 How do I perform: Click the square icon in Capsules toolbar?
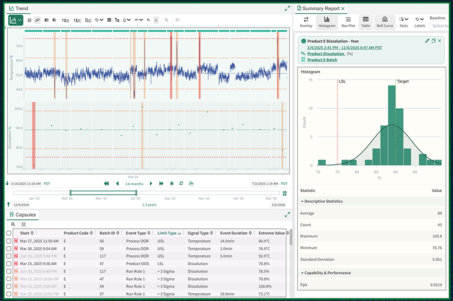[24, 224]
